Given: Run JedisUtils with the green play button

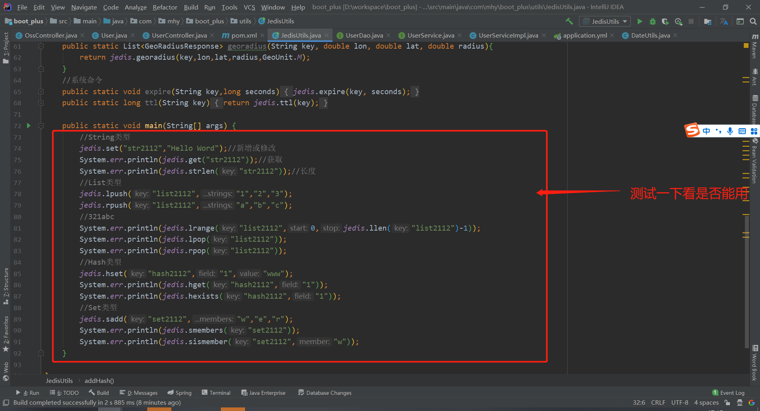Looking at the screenshot, I should click(x=640, y=21).
